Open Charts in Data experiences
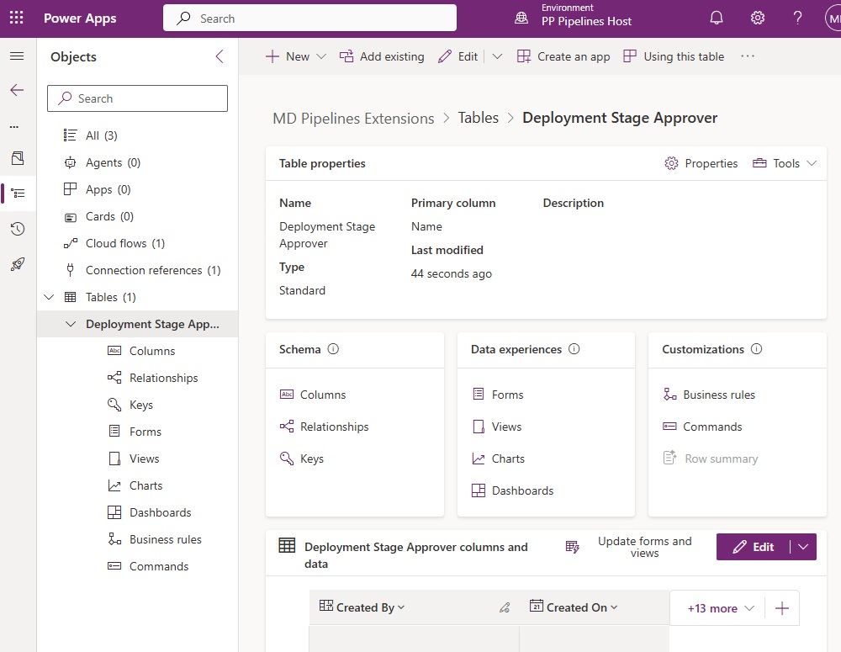The height and width of the screenshot is (652, 841). click(498, 459)
